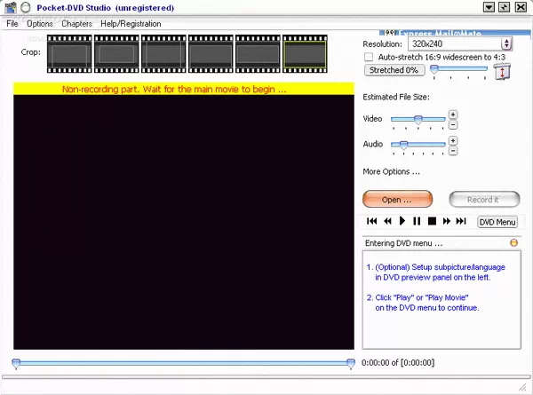This screenshot has height=395, width=533.
Task: Increase video quality with plus button
Action: 453,115
